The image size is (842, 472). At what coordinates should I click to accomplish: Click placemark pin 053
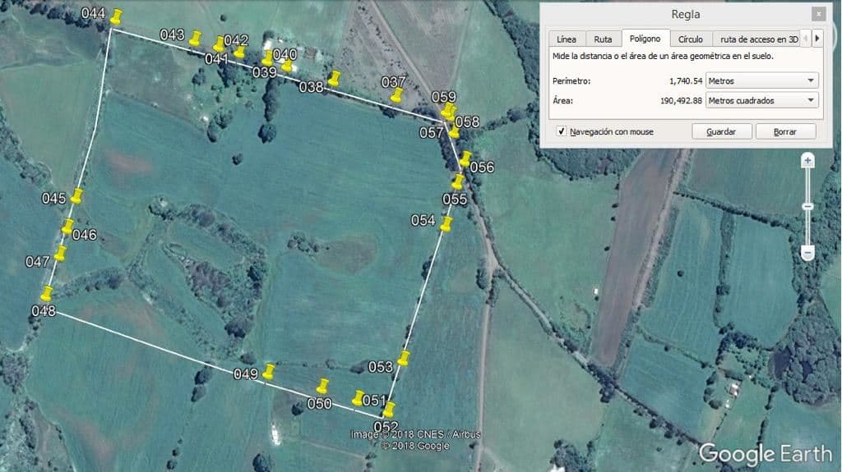coord(403,358)
